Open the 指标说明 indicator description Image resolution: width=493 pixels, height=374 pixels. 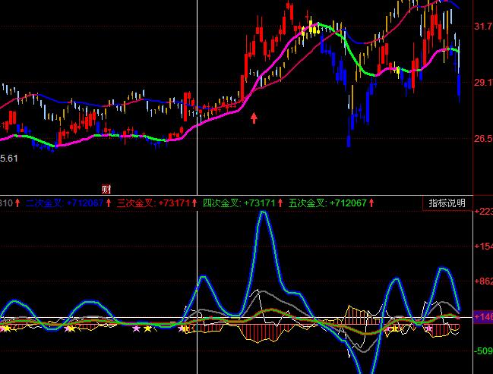point(447,203)
